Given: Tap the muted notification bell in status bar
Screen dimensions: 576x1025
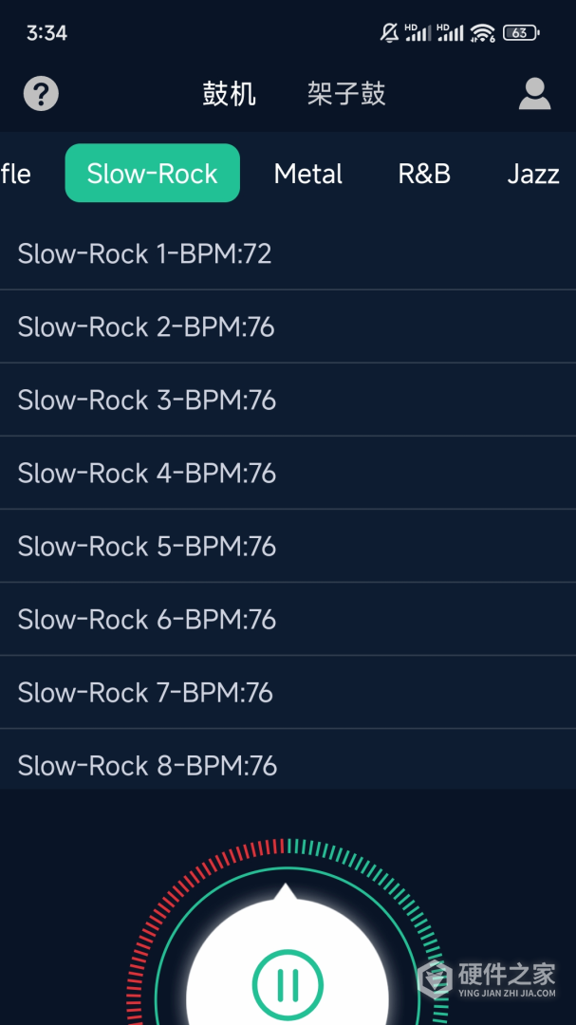Looking at the screenshot, I should (389, 33).
